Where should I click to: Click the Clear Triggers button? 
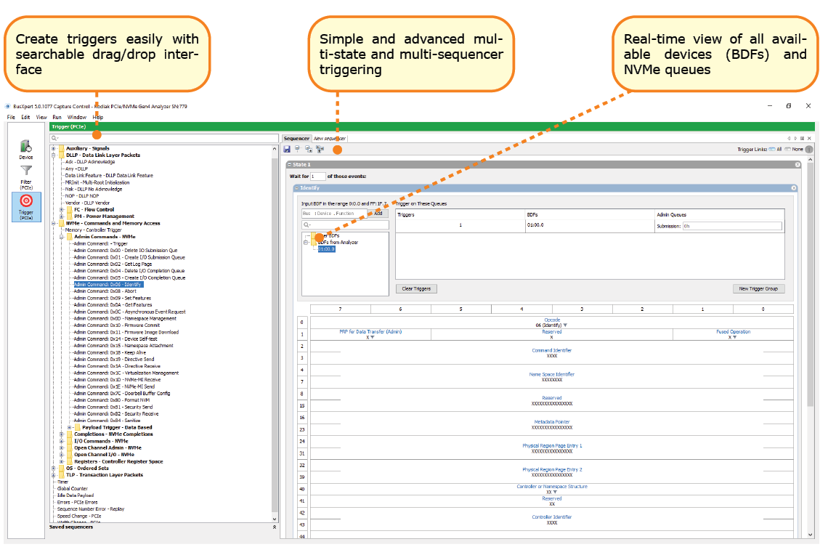coord(416,289)
